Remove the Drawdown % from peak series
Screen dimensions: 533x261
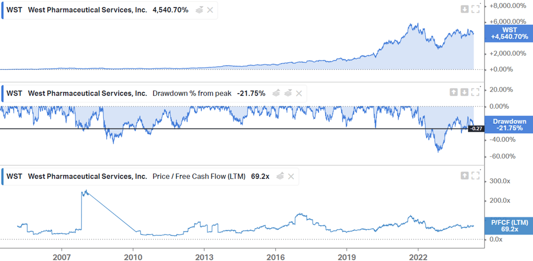coord(299,93)
